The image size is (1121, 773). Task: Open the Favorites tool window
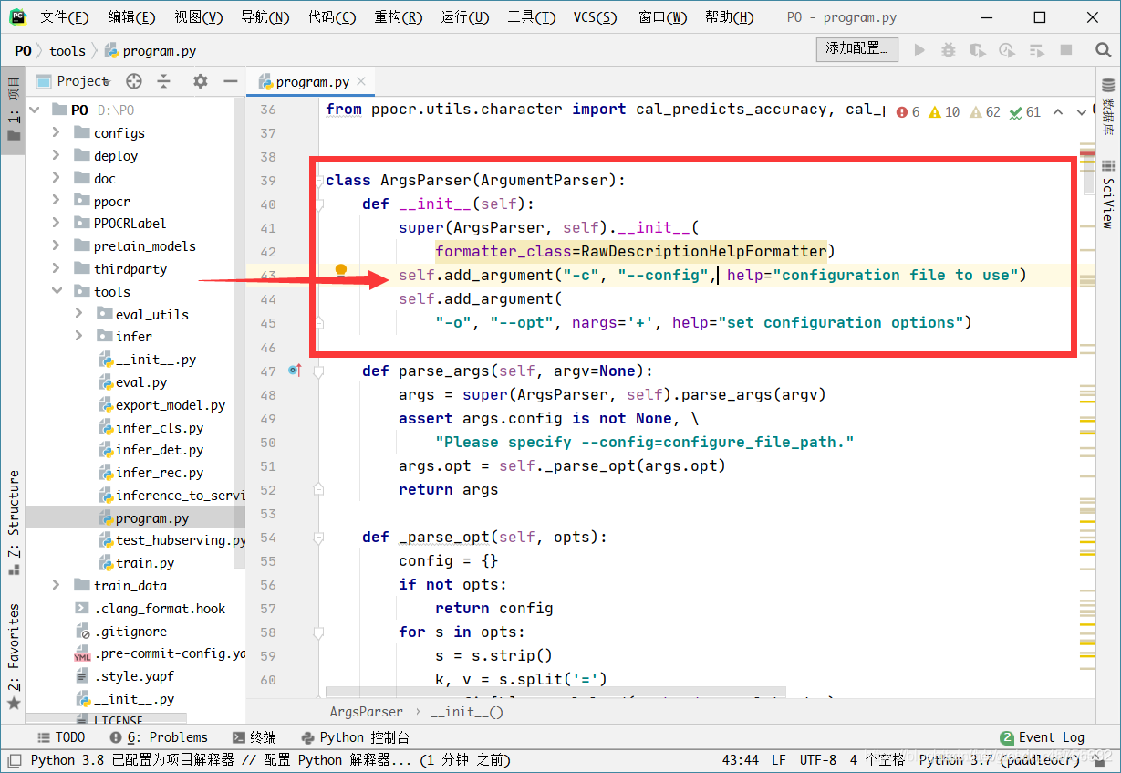[13, 655]
